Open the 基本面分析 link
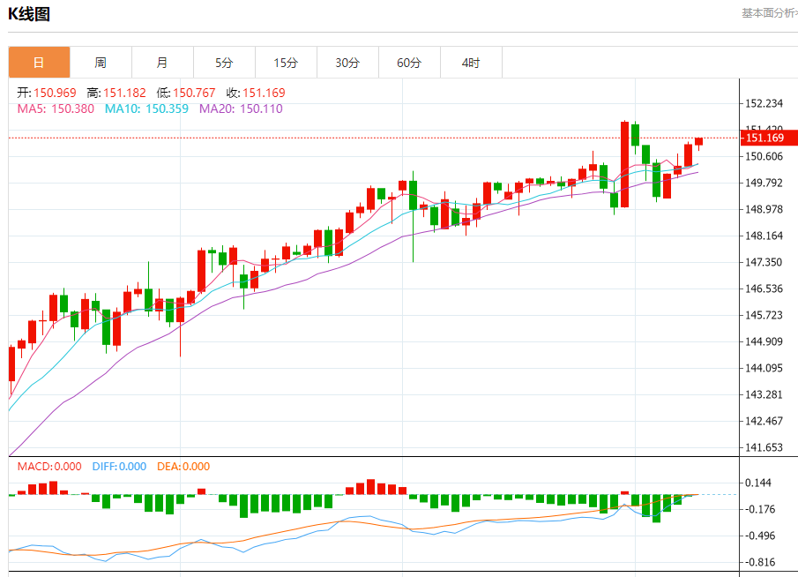The height and width of the screenshot is (577, 798). (x=770, y=13)
